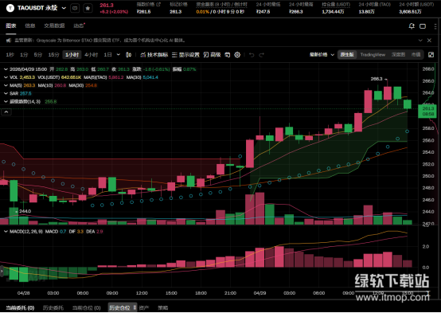Switch to the 原生版 chart mode
441x313 pixels.
pyautogui.click(x=347, y=55)
